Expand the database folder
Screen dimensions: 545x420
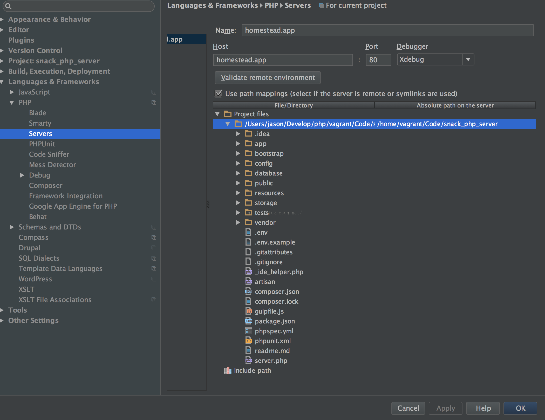click(238, 173)
